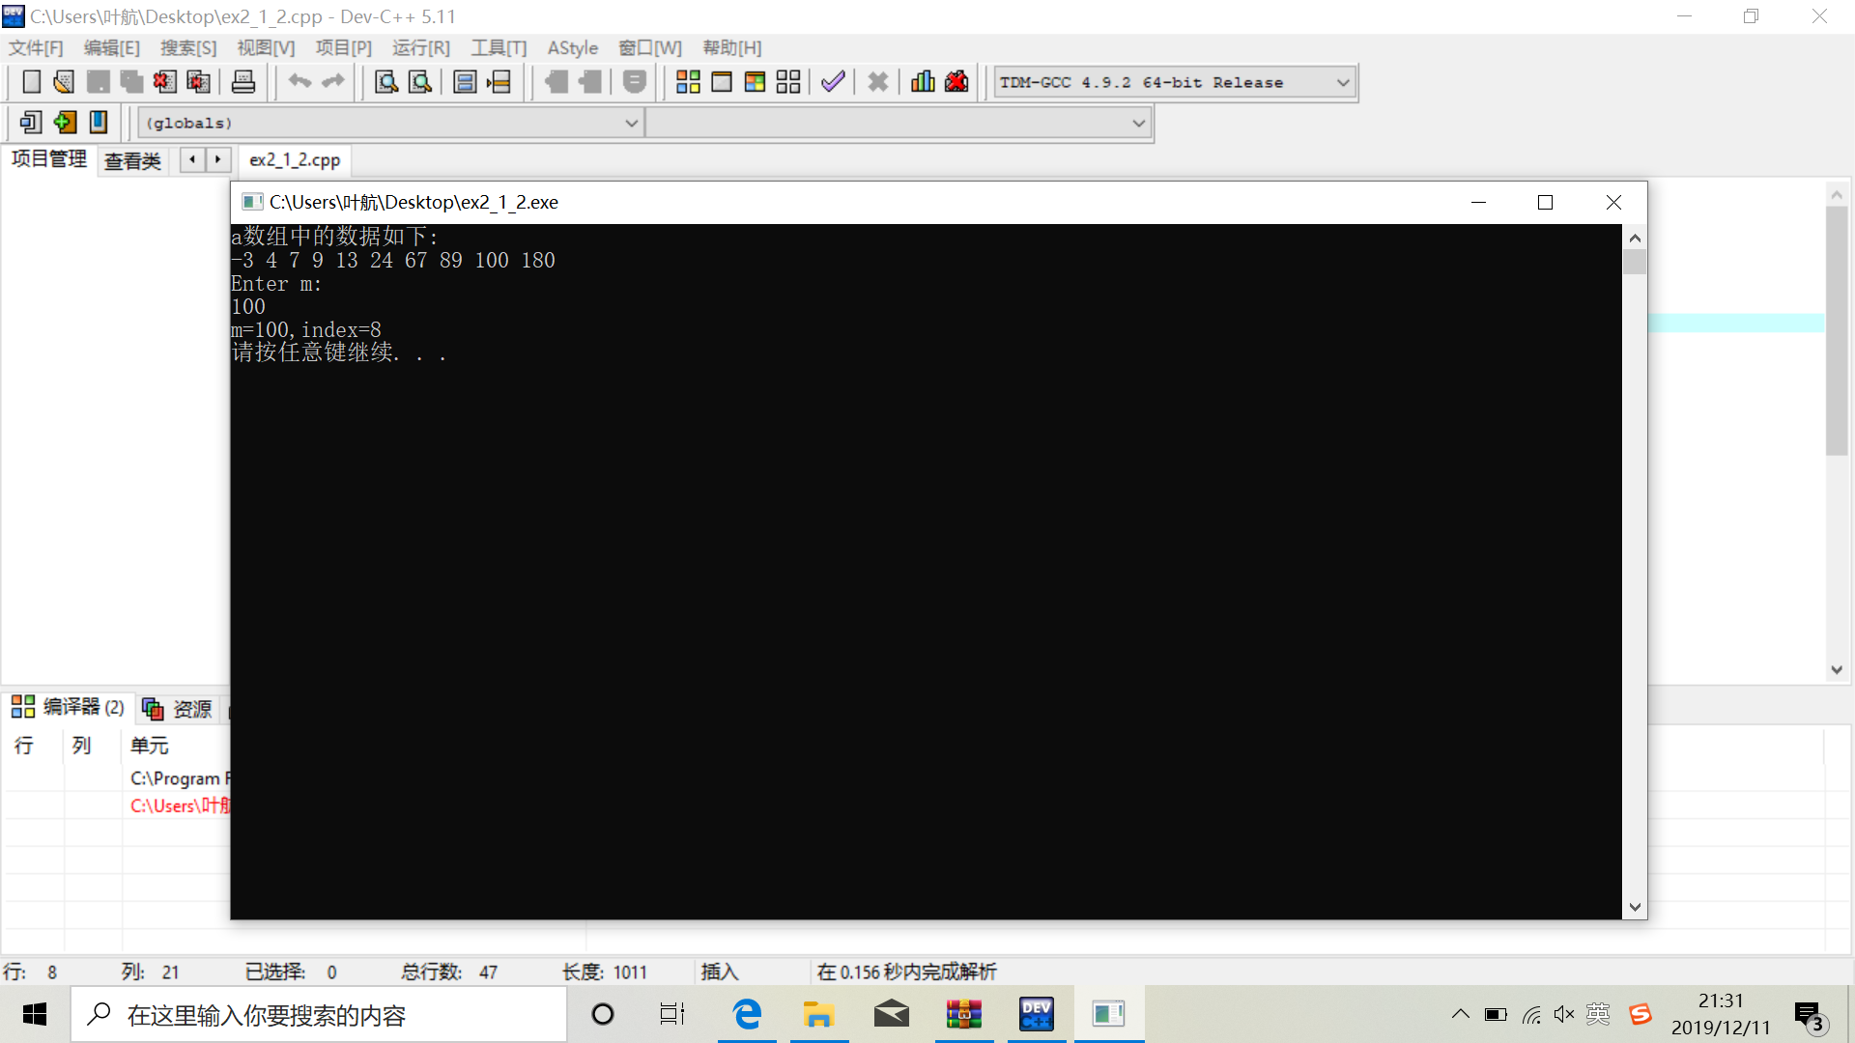The width and height of the screenshot is (1855, 1043).
Task: Open the 运行[R] menu
Action: 420,47
